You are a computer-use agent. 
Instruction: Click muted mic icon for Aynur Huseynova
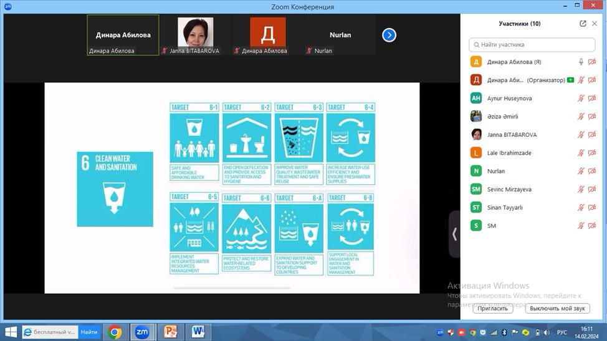click(581, 98)
